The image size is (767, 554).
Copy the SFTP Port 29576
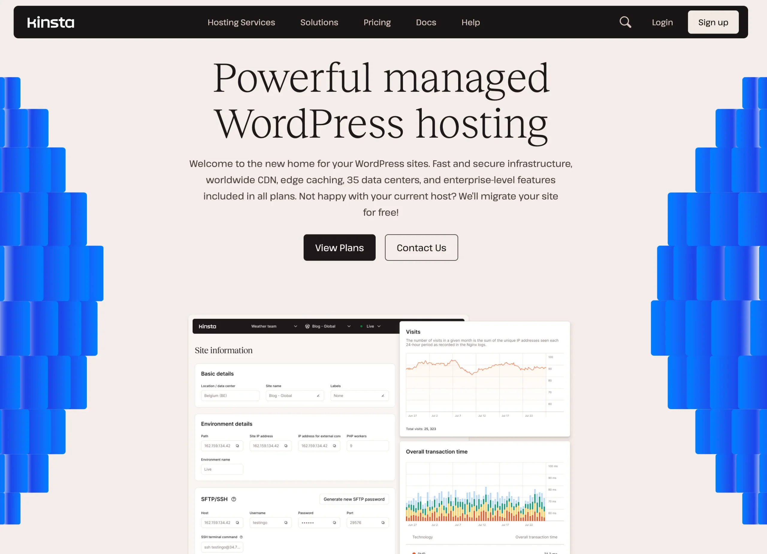383,523
